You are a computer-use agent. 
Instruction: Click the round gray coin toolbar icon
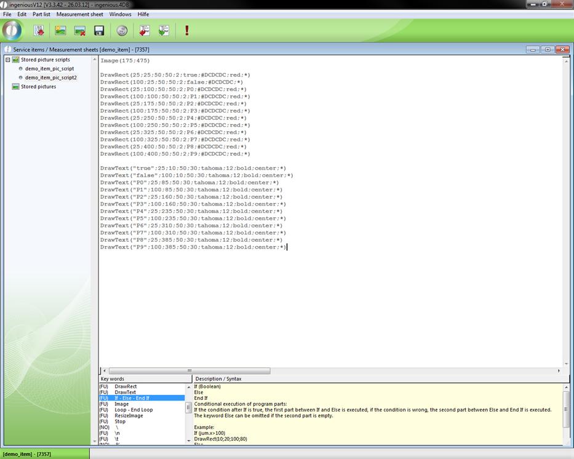click(x=122, y=30)
